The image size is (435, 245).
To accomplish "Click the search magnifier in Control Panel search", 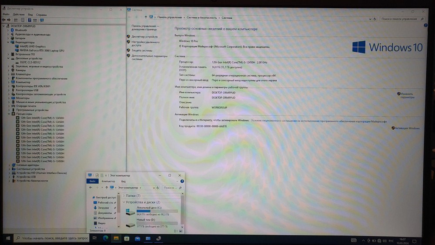I will click(422, 19).
